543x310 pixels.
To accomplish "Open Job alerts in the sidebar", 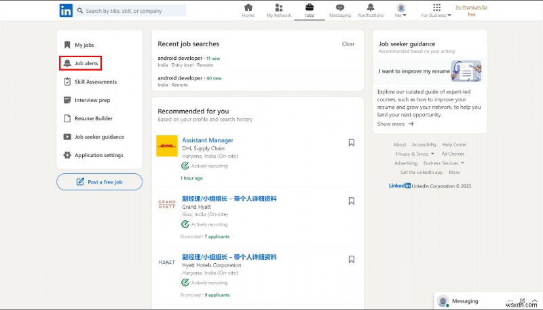I will (80, 63).
